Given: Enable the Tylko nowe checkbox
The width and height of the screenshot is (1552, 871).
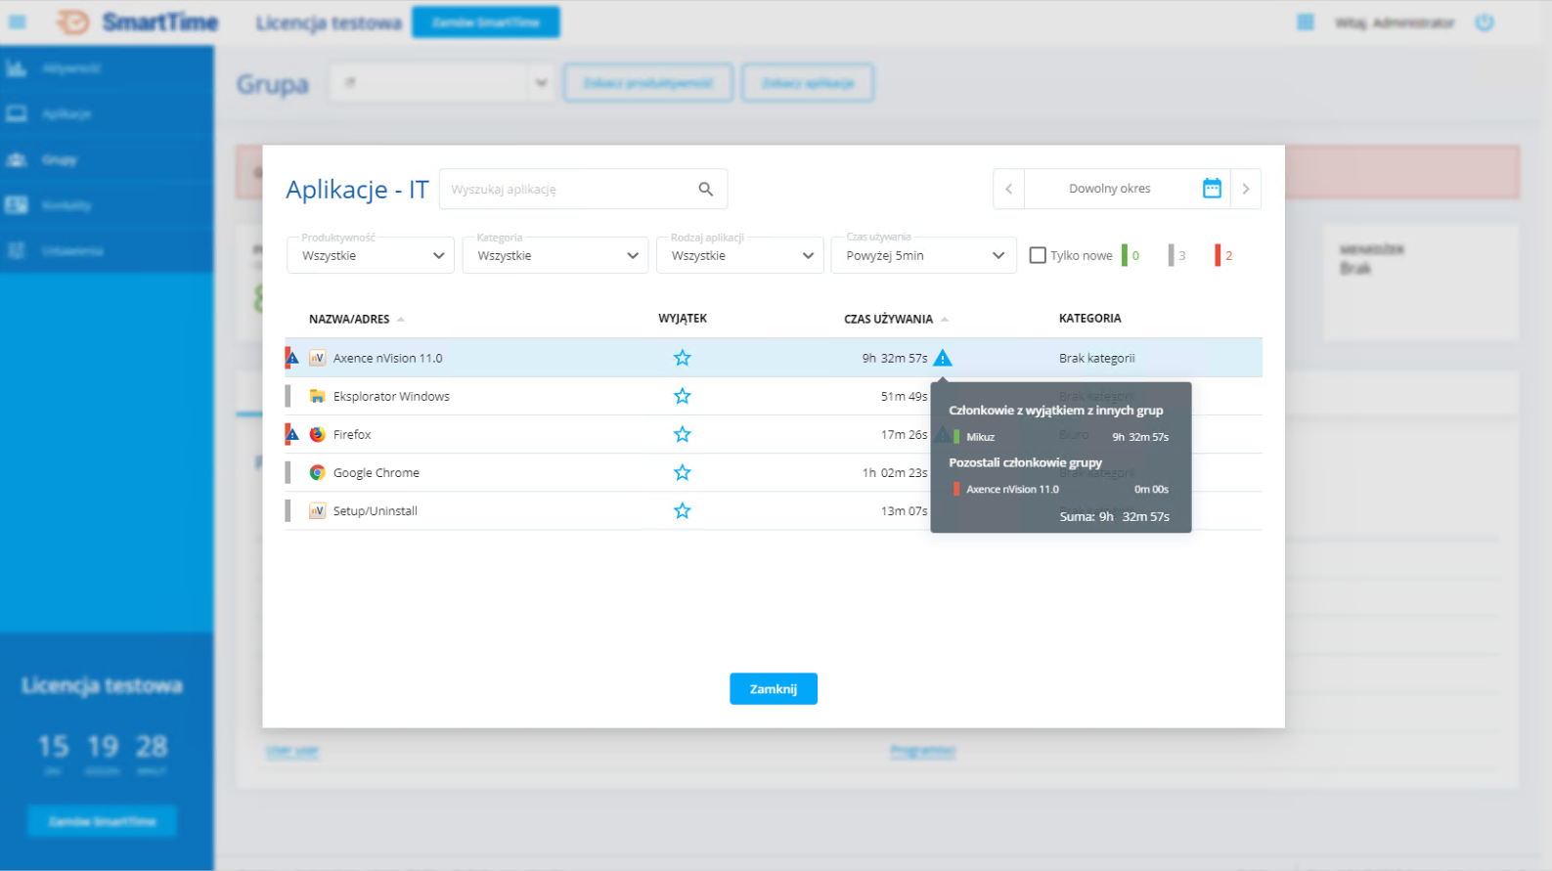Looking at the screenshot, I should pos(1038,255).
